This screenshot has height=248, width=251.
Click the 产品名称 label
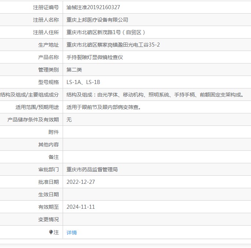(x=48, y=57)
